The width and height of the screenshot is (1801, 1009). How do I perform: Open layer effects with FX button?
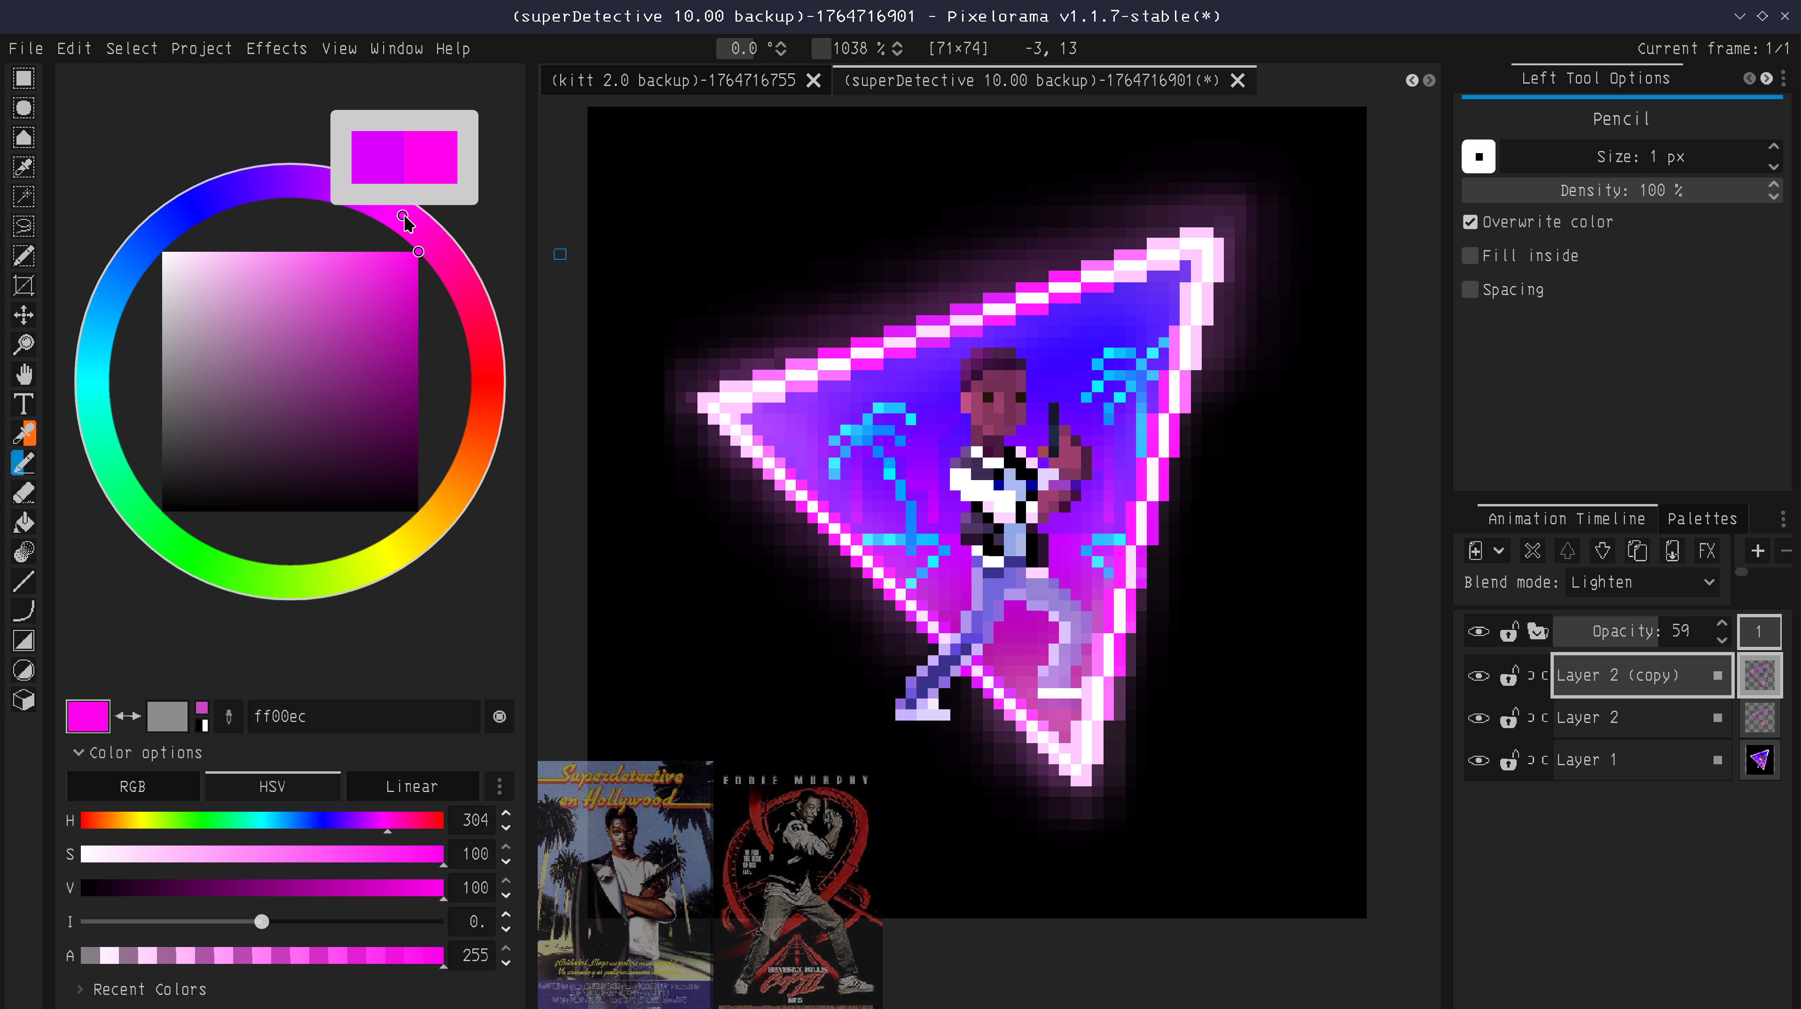point(1707,551)
